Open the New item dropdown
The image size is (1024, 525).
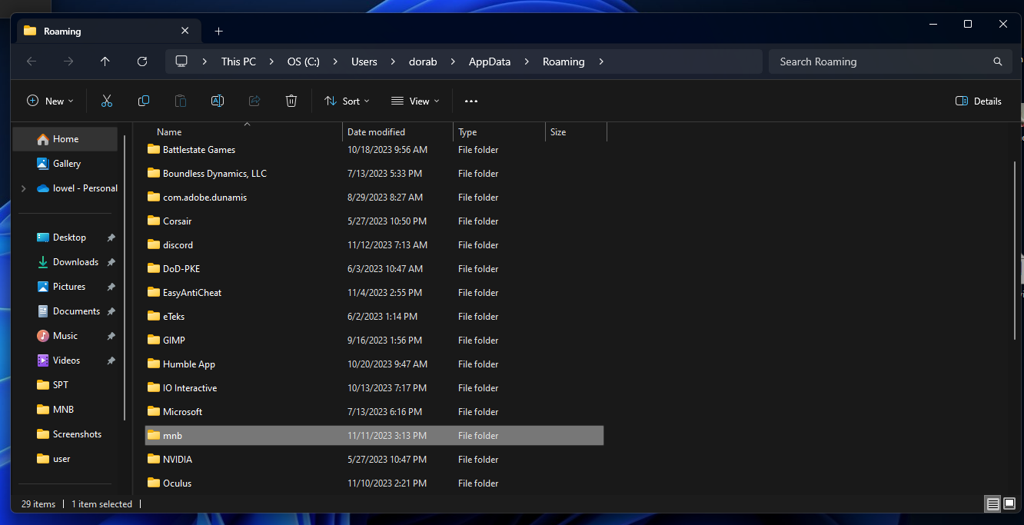(50, 101)
